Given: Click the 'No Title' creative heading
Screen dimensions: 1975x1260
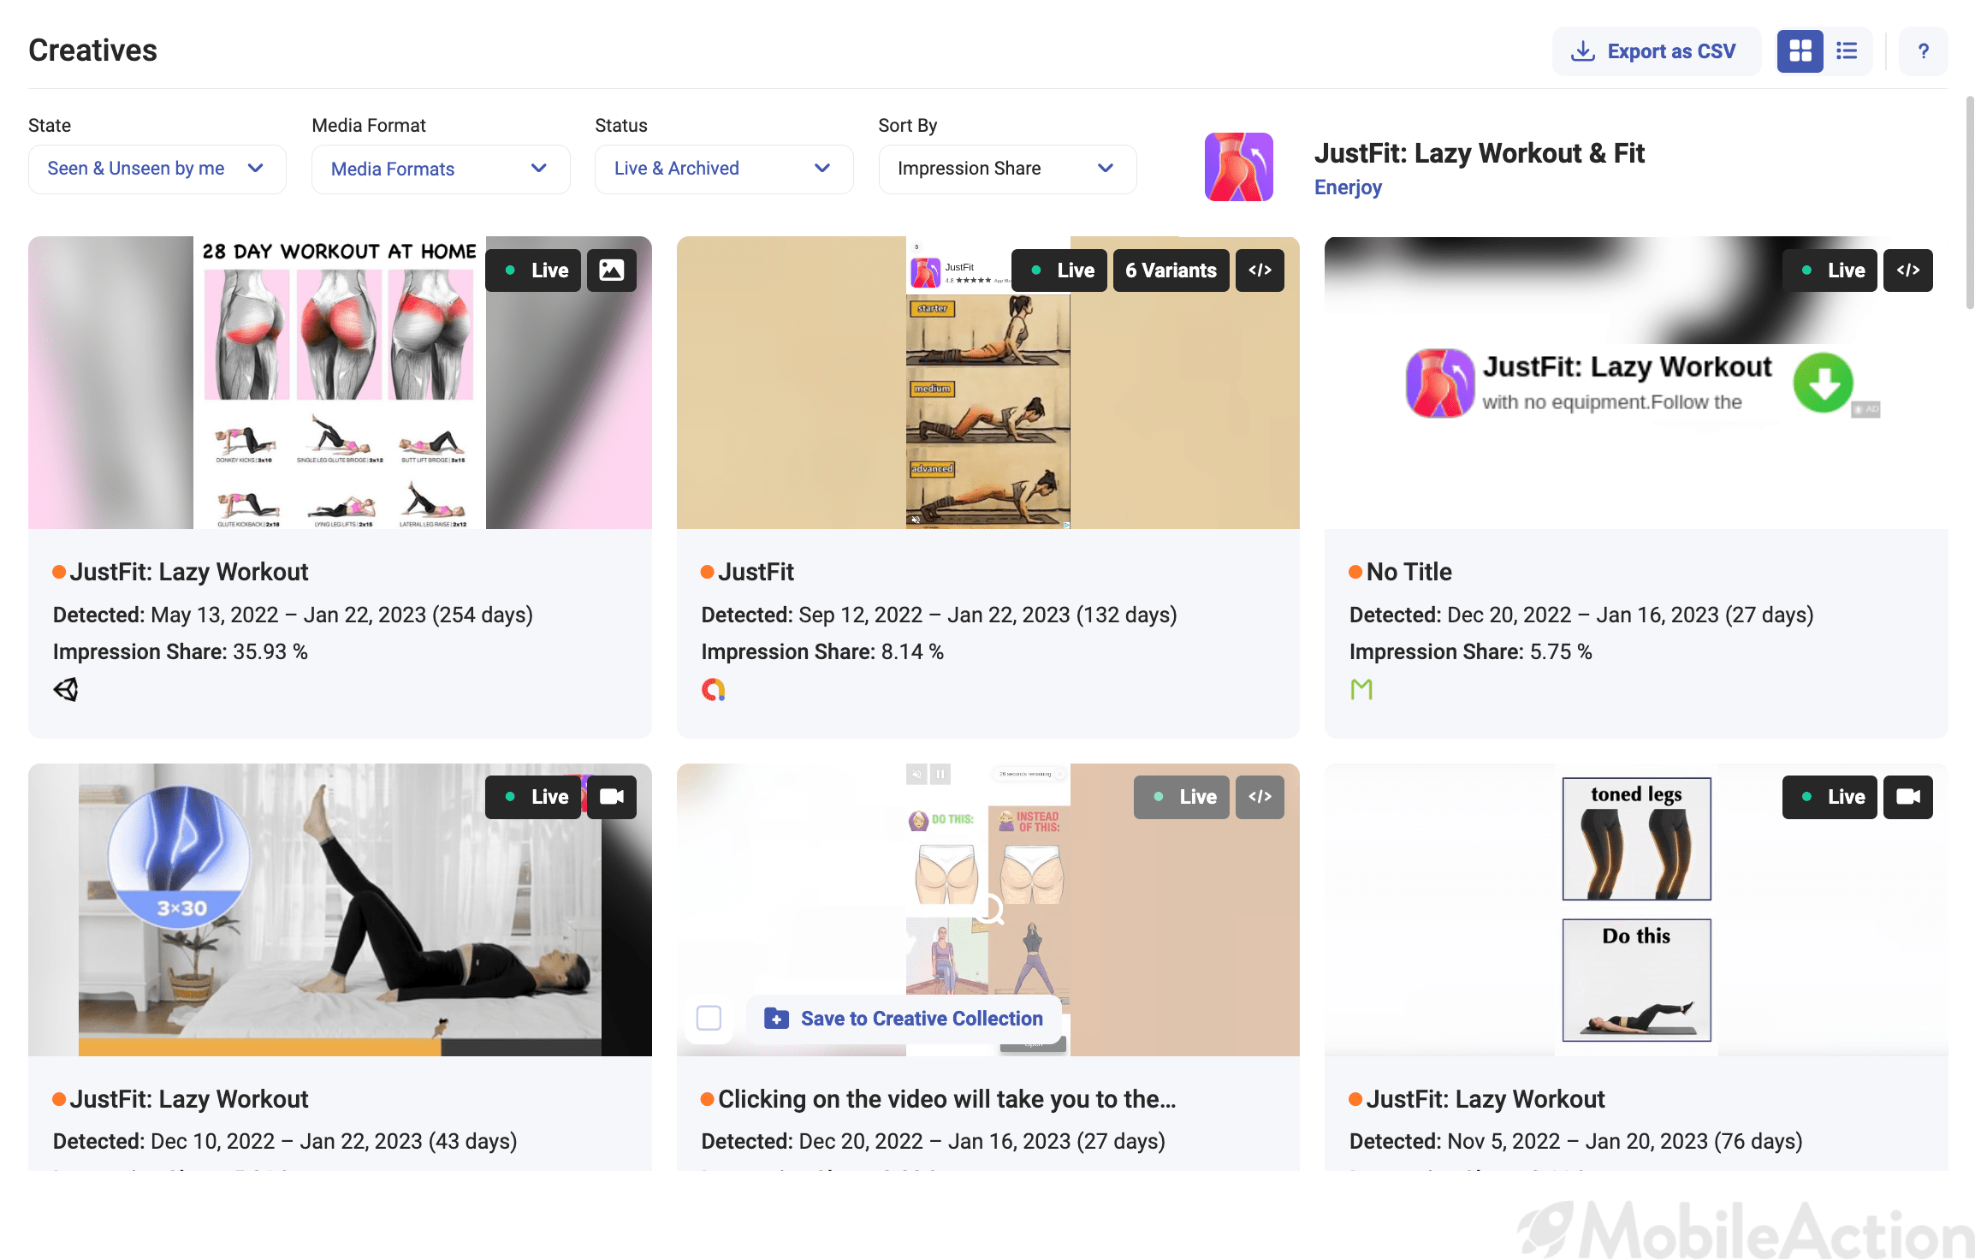Looking at the screenshot, I should coord(1409,572).
